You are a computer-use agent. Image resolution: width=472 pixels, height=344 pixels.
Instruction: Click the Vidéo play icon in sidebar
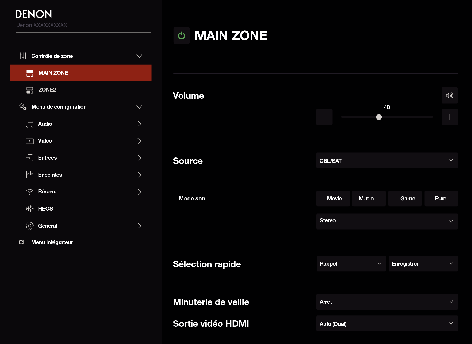point(30,141)
